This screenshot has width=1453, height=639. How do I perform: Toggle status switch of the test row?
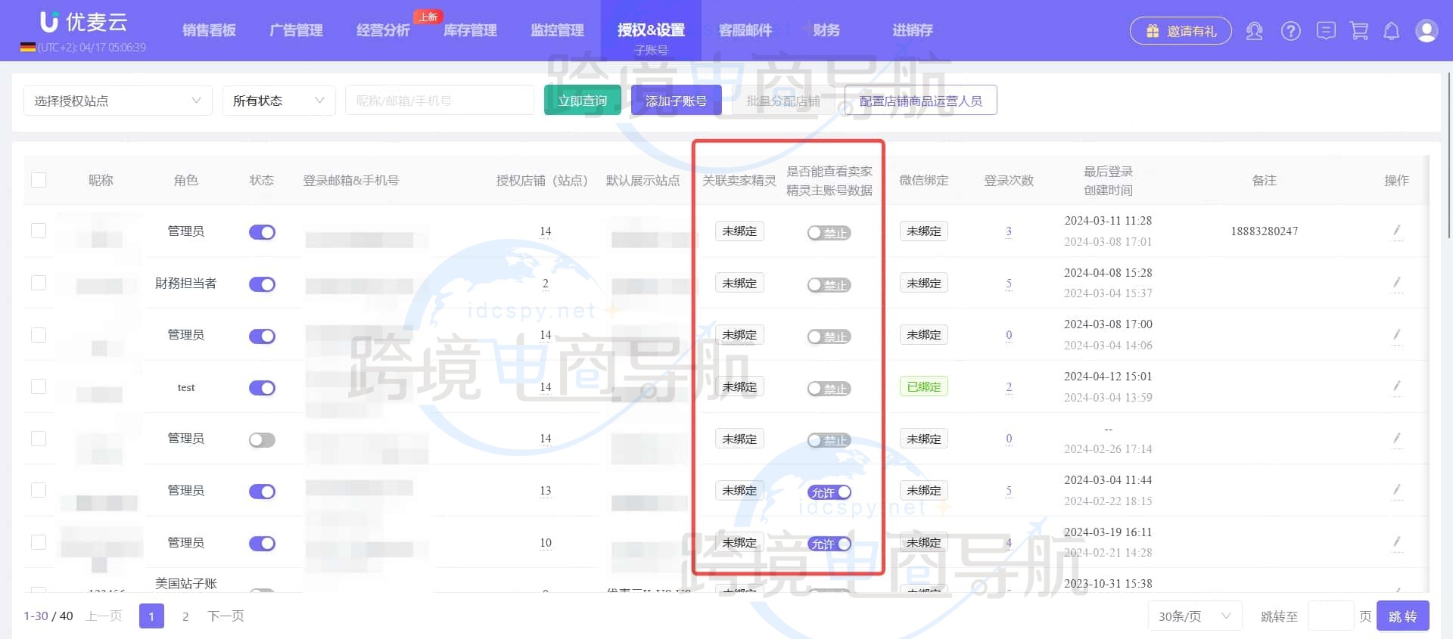[x=262, y=388]
